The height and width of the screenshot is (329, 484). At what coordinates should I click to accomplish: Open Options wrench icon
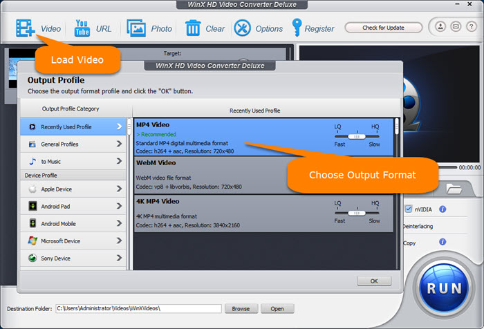tap(242, 28)
